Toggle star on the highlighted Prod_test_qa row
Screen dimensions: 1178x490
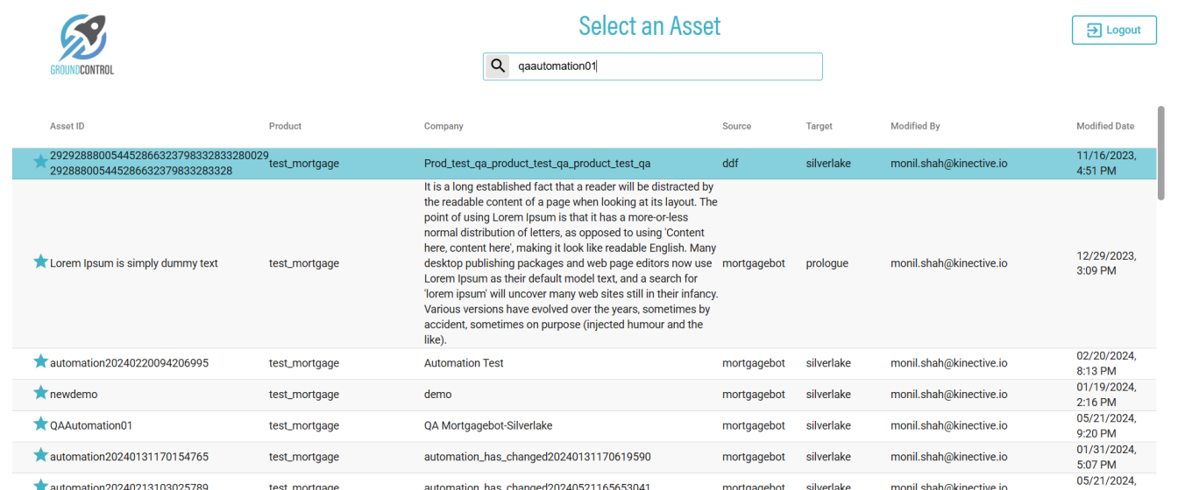click(40, 162)
